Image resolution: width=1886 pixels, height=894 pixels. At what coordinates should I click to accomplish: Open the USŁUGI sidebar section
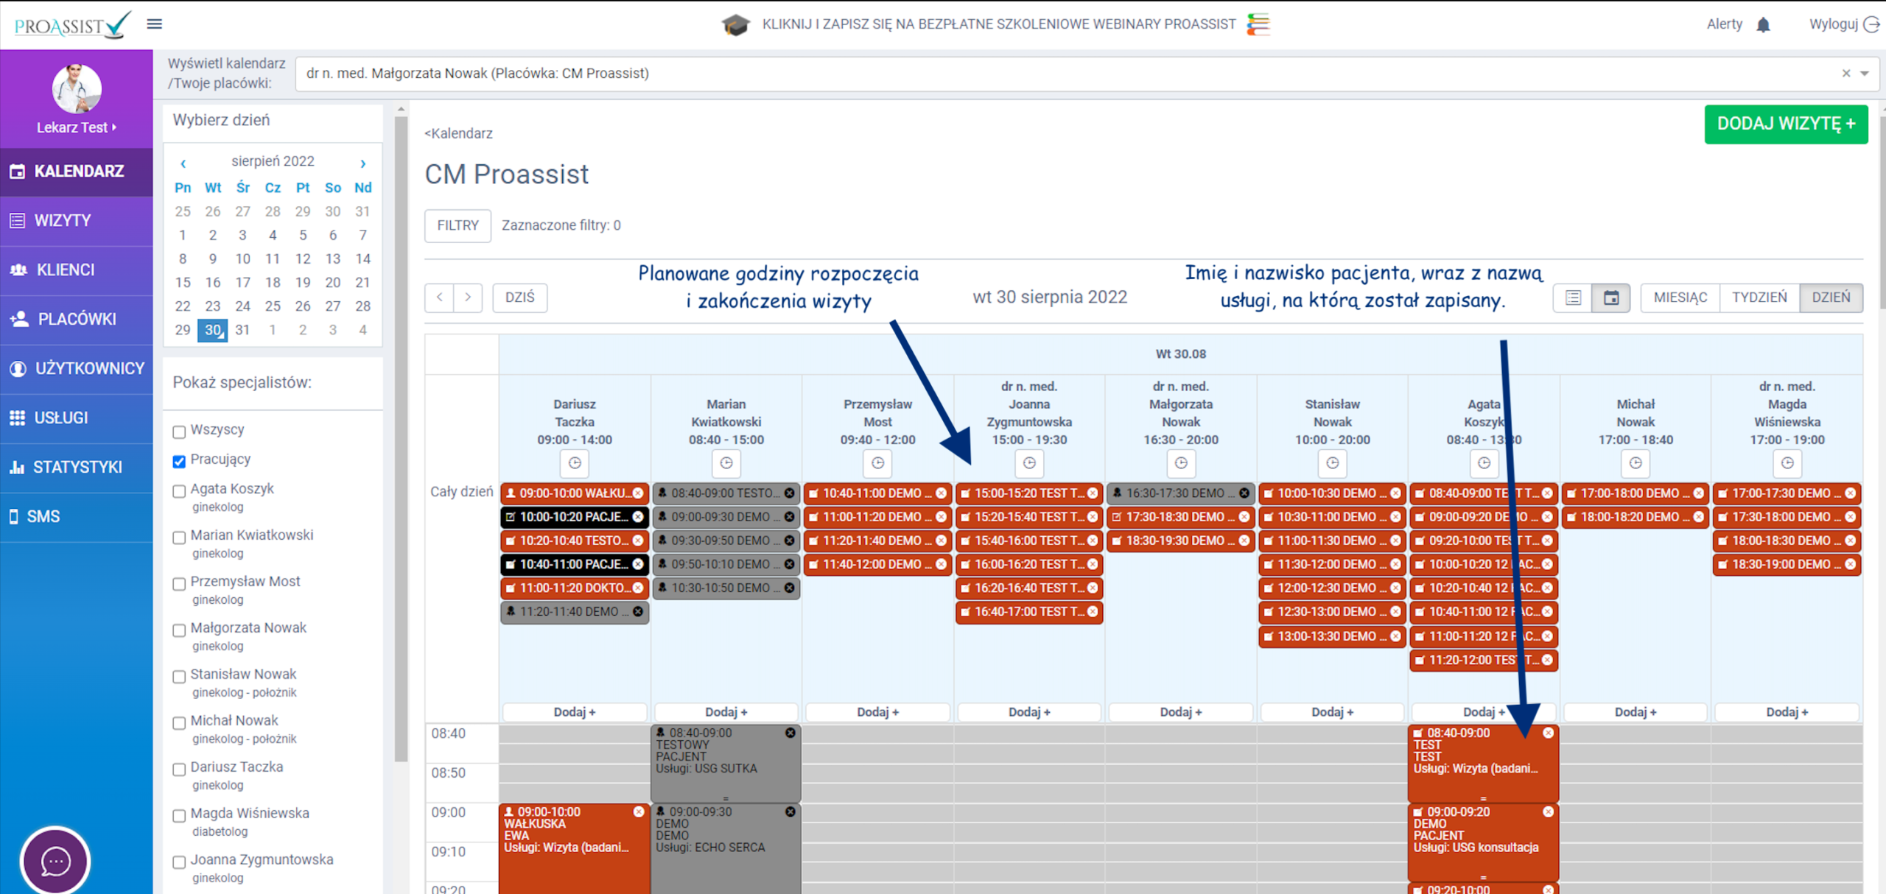[x=77, y=418]
